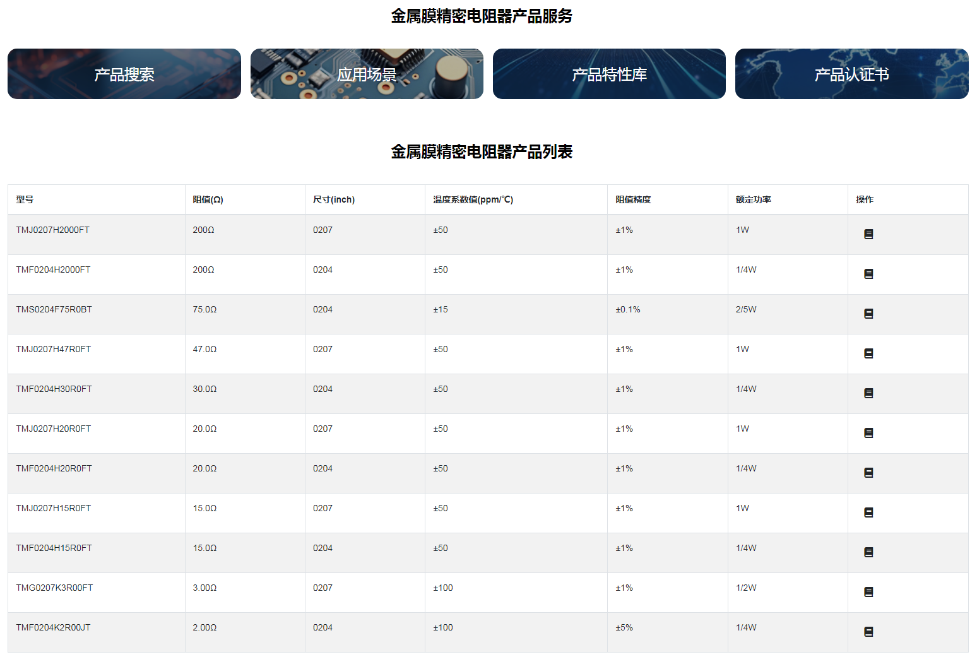Open datasheet icon for TMJ0207H15R0FT
The image size is (977, 657).
click(x=868, y=512)
